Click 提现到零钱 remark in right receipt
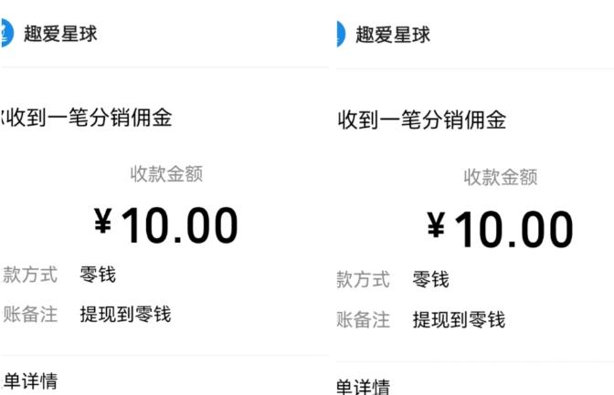The width and height of the screenshot is (614, 395). 459,319
